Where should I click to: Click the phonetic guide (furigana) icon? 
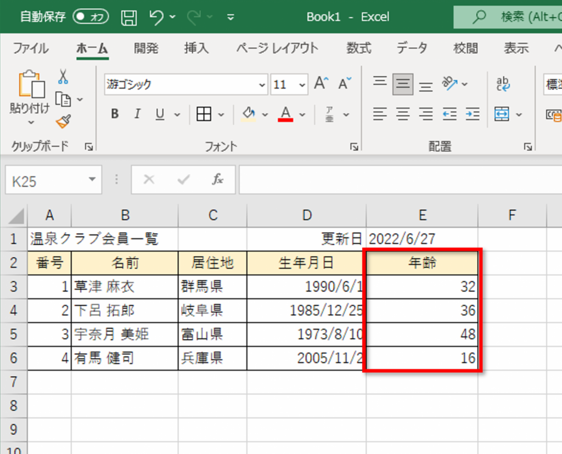point(329,114)
